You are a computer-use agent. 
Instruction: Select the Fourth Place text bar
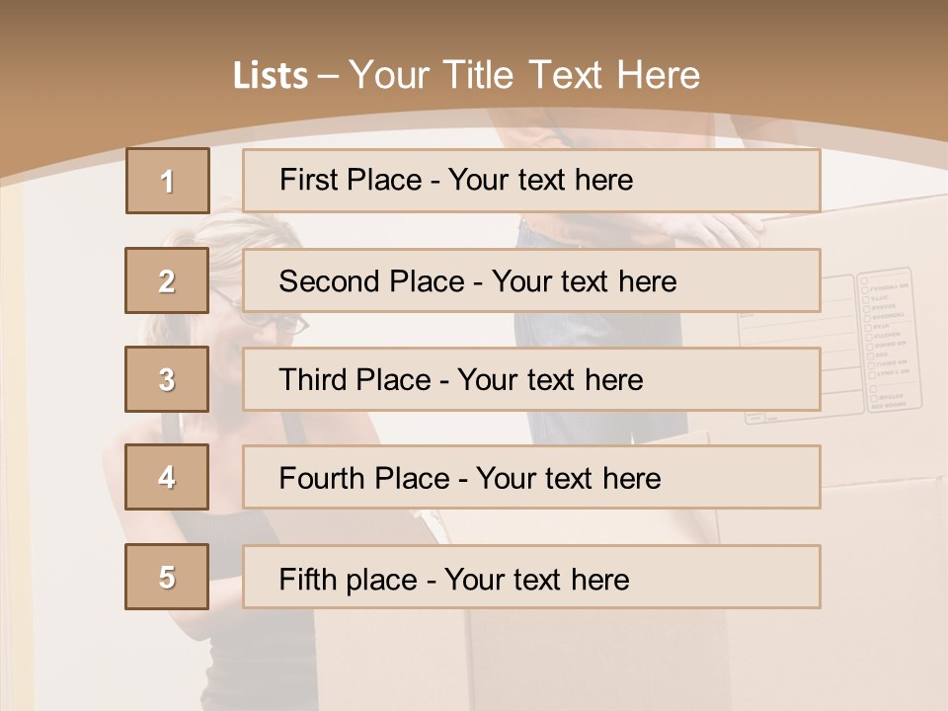[531, 478]
